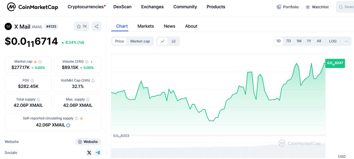The width and height of the screenshot is (354, 159).
Task: Show Market cap info tooltip icon
Action: (x=40, y=62)
